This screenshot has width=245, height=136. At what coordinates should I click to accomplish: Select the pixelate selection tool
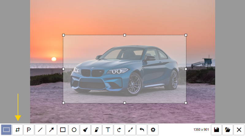coord(29,130)
